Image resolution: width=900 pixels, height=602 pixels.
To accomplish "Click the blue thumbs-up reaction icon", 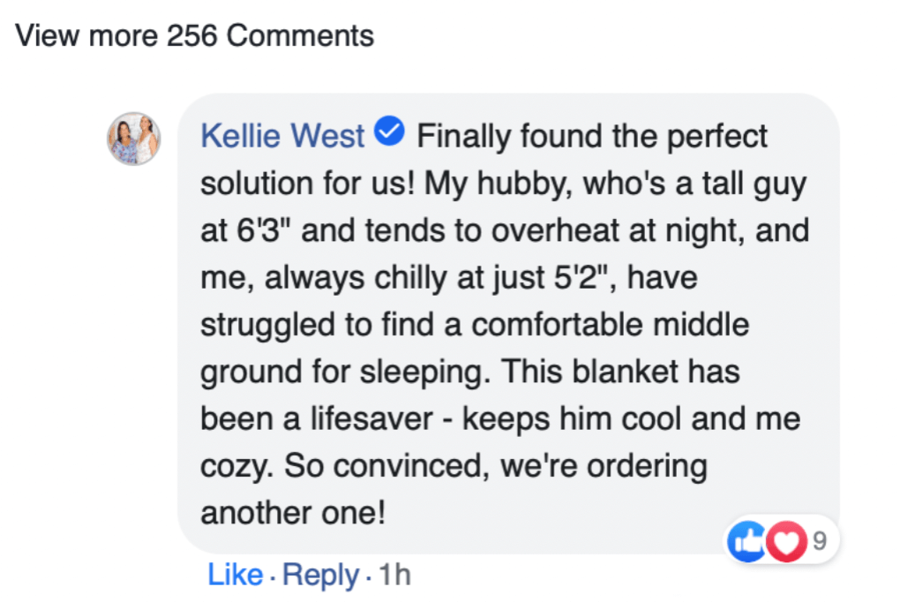I will pyautogui.click(x=745, y=540).
